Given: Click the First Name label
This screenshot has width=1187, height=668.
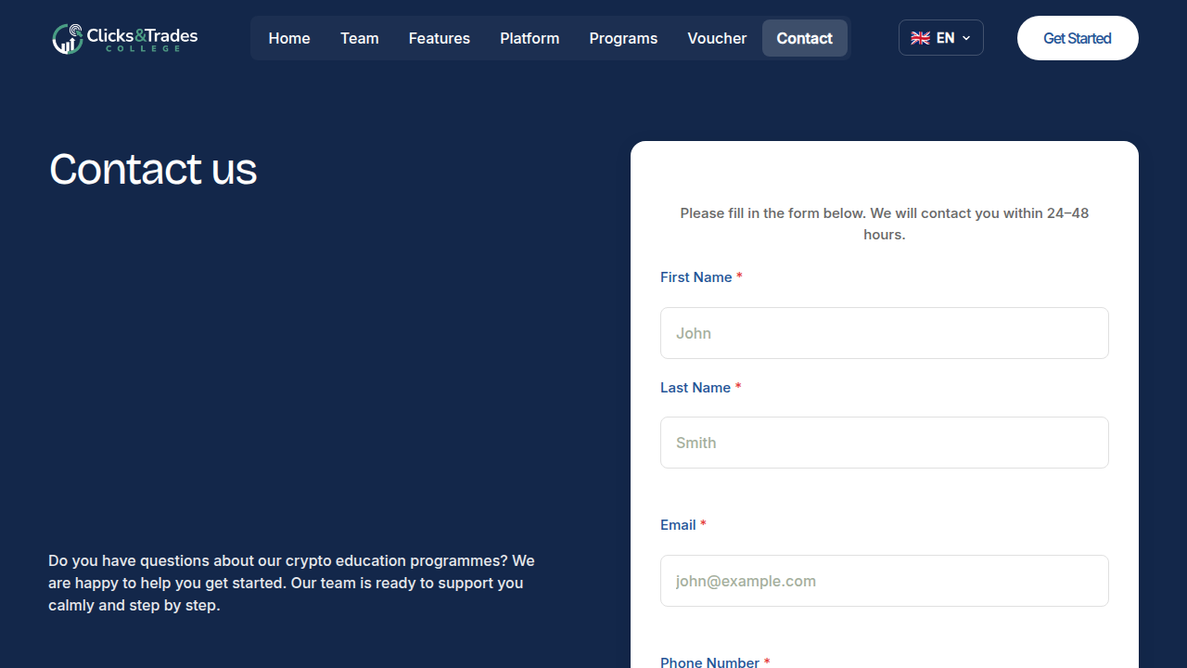Looking at the screenshot, I should [x=696, y=277].
